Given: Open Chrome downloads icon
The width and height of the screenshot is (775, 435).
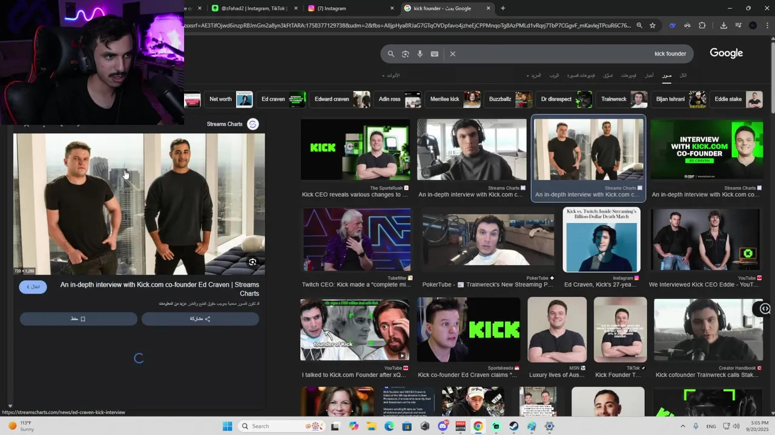Looking at the screenshot, I should 724,25.
